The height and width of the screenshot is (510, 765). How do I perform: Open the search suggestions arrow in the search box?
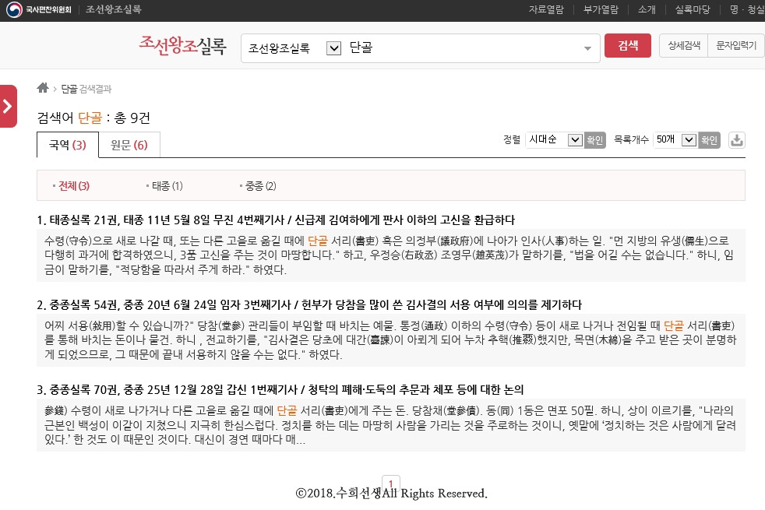click(x=588, y=47)
